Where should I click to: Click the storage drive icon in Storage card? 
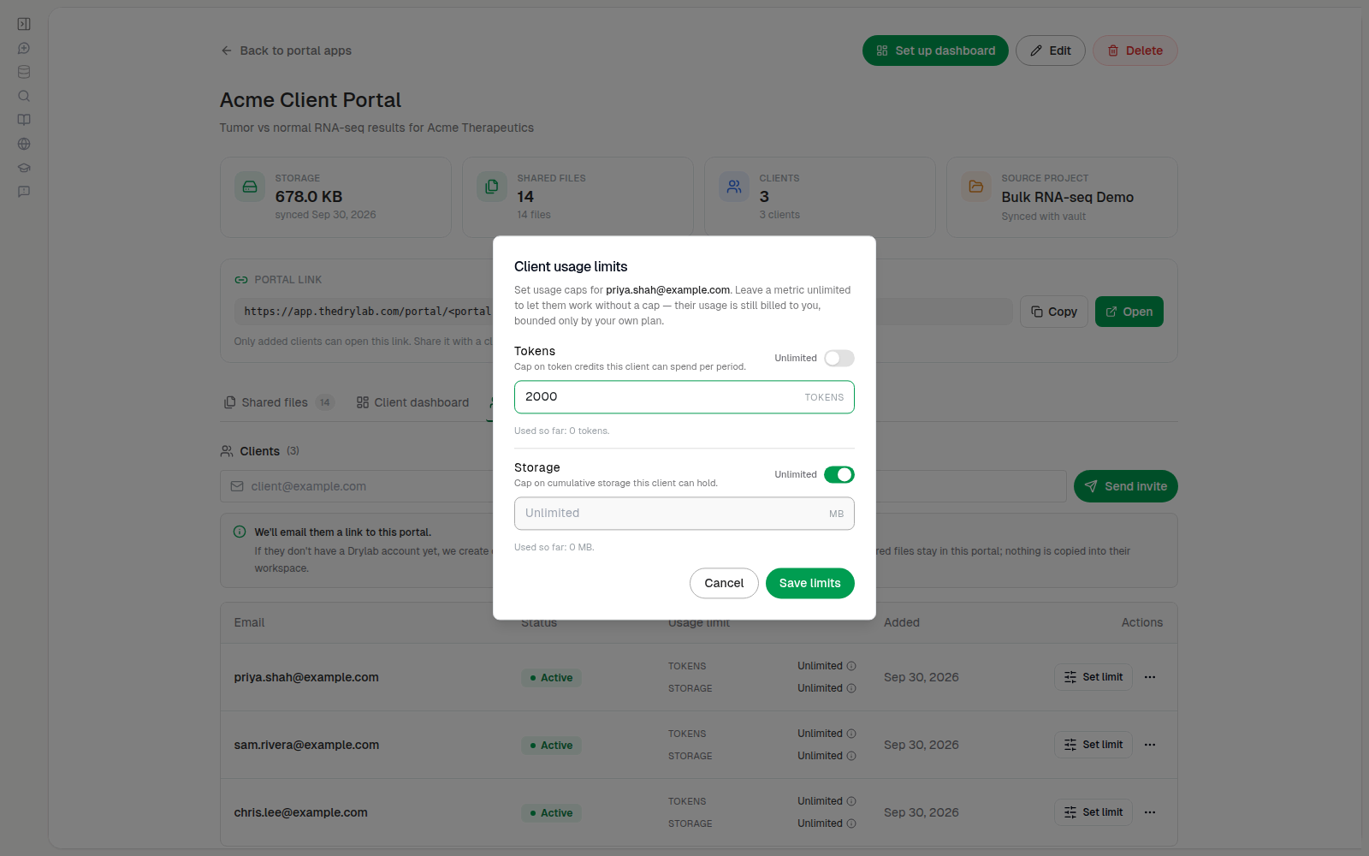[250, 187]
